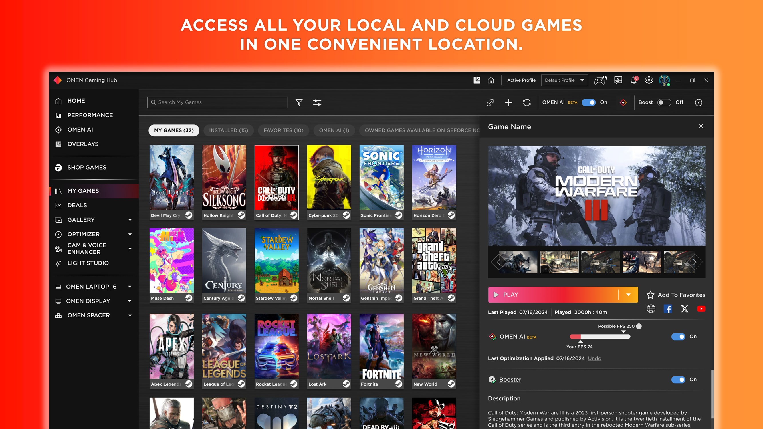Toggle OMEN AI Beta off in the toolbar
Viewport: 763px width, 429px height.
pyautogui.click(x=589, y=102)
